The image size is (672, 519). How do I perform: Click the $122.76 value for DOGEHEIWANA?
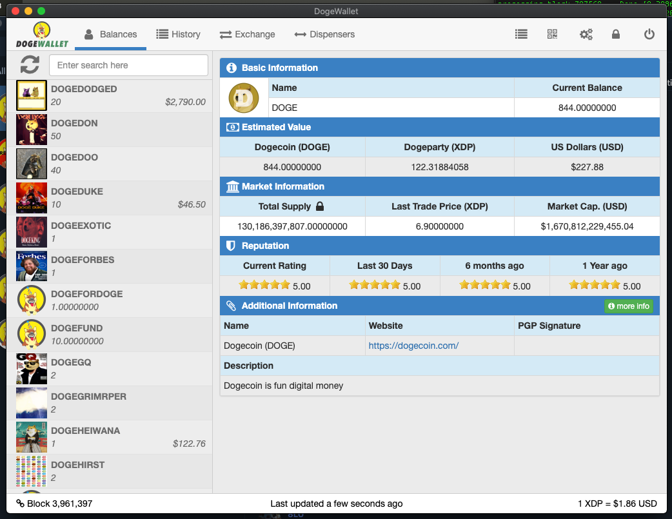pyautogui.click(x=189, y=444)
